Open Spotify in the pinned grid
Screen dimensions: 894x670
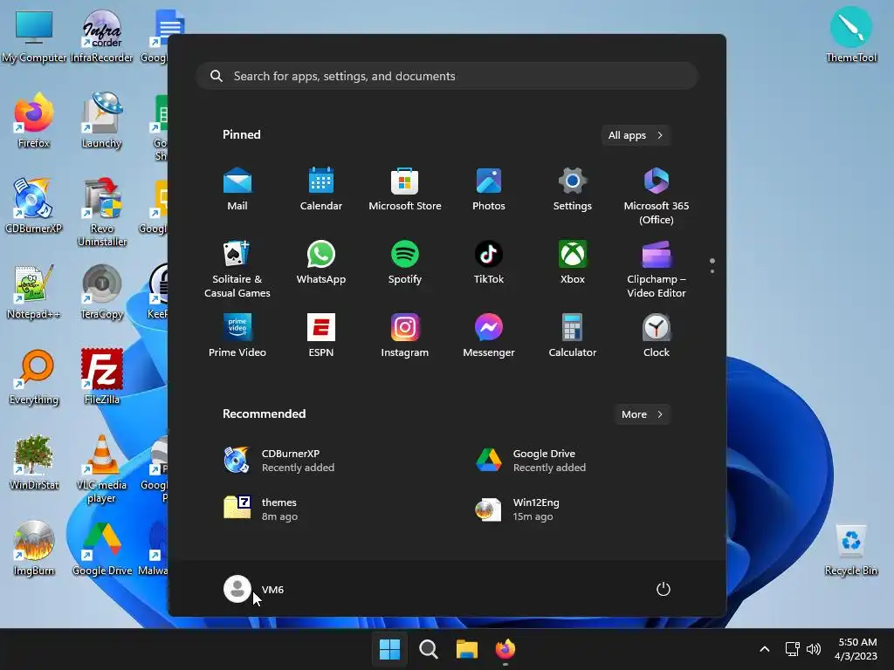pos(405,263)
